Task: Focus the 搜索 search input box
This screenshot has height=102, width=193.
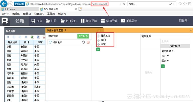Action: pos(148,4)
